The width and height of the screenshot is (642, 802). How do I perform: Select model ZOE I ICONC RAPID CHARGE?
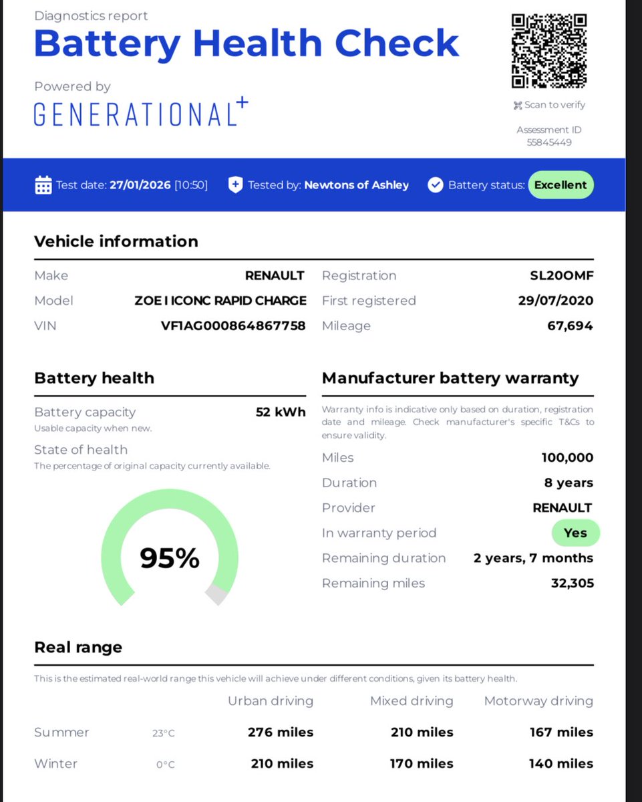[220, 301]
